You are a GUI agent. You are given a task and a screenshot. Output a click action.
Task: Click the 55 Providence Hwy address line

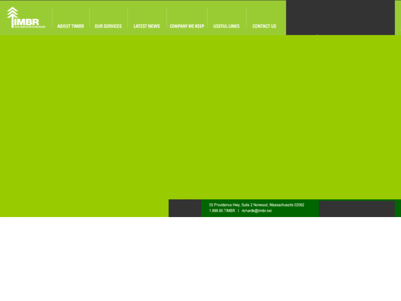pos(256,205)
